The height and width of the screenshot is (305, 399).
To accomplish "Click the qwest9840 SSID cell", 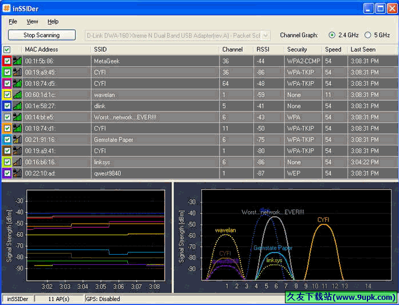I will pyautogui.click(x=155, y=173).
